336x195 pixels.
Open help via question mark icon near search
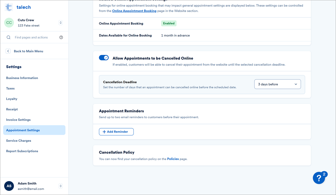[61, 37]
